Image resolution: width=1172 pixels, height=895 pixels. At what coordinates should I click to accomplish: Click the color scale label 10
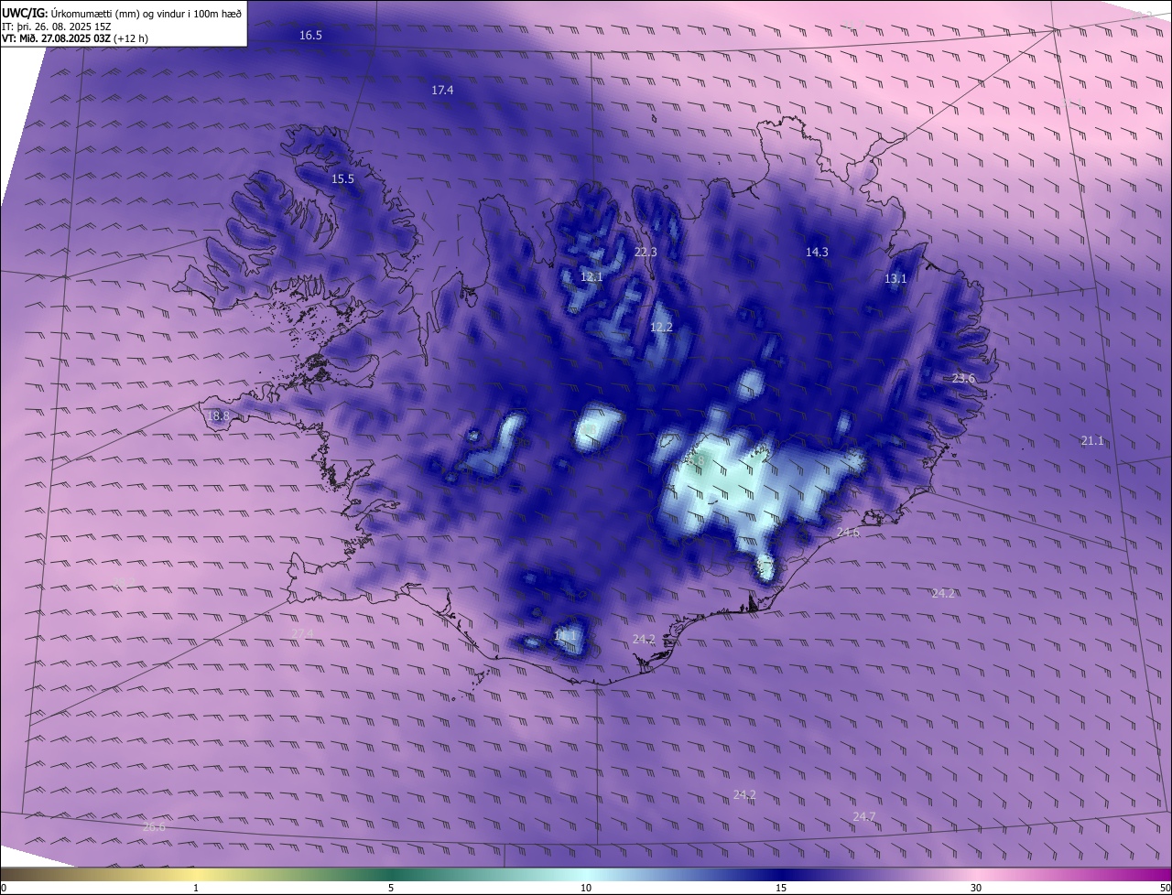[x=586, y=889]
